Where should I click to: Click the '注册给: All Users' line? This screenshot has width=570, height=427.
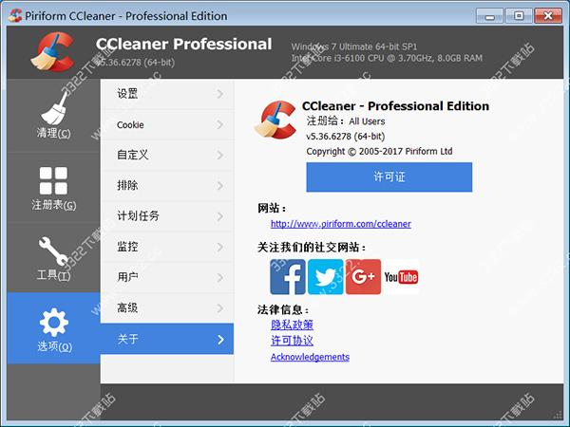[346, 121]
